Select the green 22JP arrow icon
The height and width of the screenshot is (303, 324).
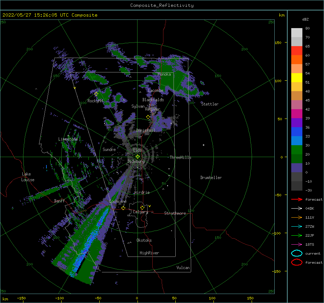click(297, 235)
